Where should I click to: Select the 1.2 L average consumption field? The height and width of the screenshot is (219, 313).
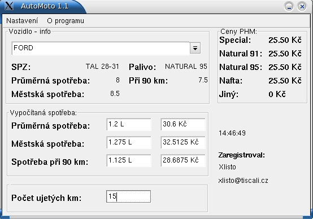tap(129, 124)
